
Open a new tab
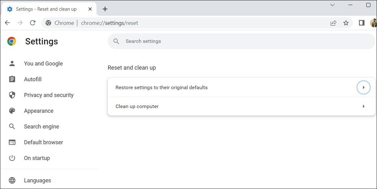(x=105, y=9)
